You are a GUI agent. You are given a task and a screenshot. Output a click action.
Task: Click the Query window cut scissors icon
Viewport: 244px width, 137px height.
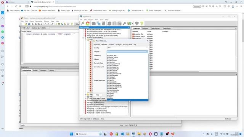[33, 24]
